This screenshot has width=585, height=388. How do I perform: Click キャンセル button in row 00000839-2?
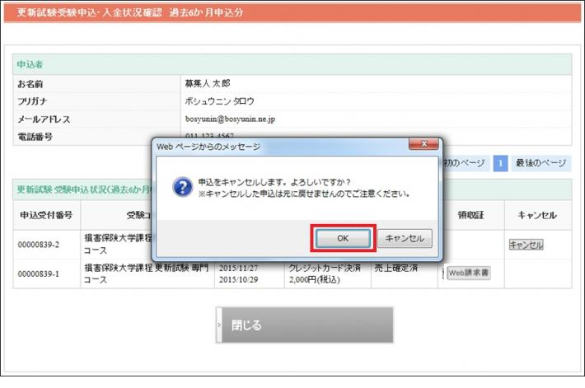pos(526,245)
